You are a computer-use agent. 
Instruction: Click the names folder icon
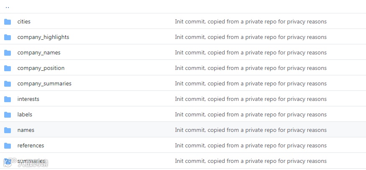pos(8,130)
